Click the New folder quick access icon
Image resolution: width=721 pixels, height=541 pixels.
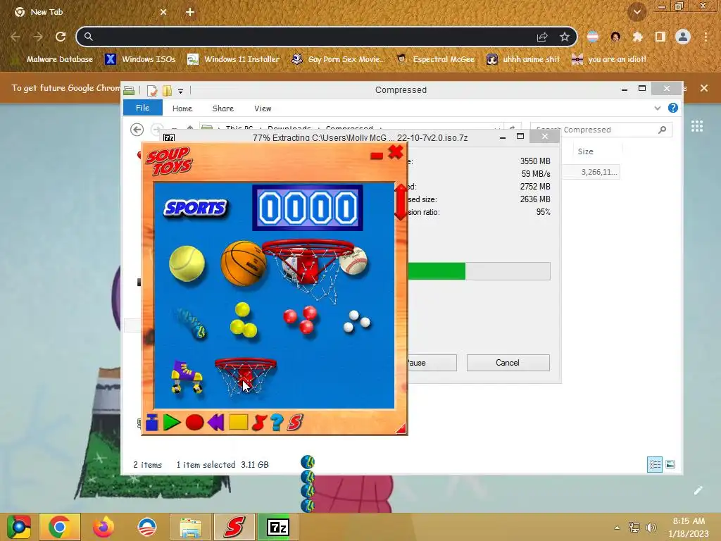[x=167, y=91]
